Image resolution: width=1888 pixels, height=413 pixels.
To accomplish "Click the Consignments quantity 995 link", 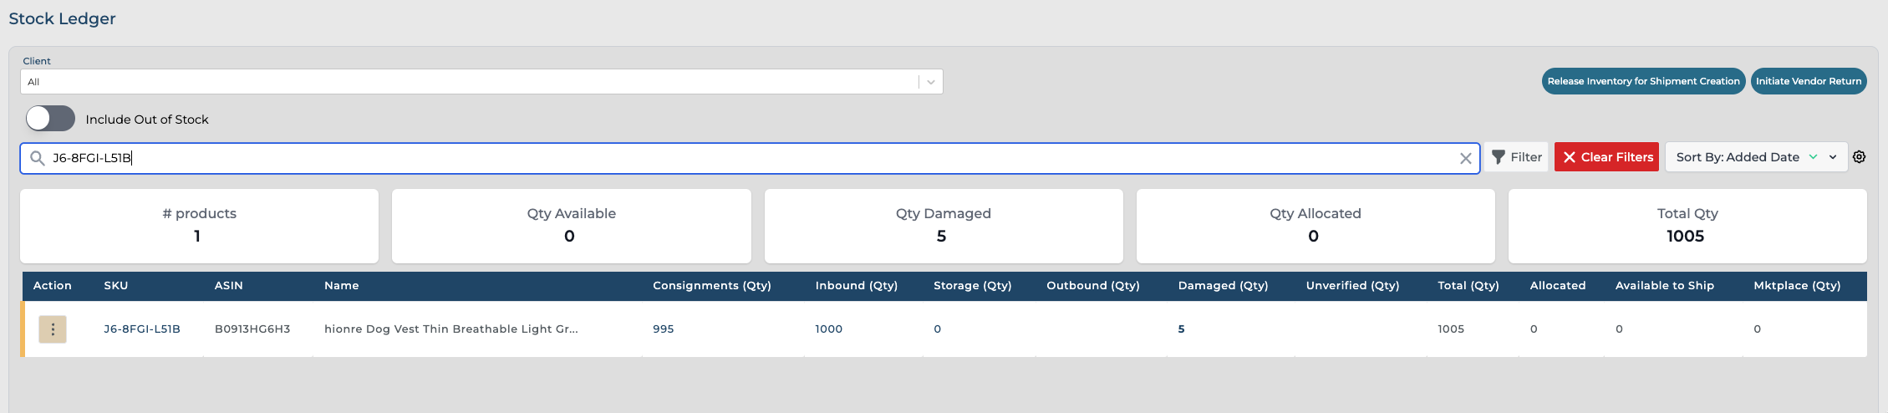I will pos(663,329).
